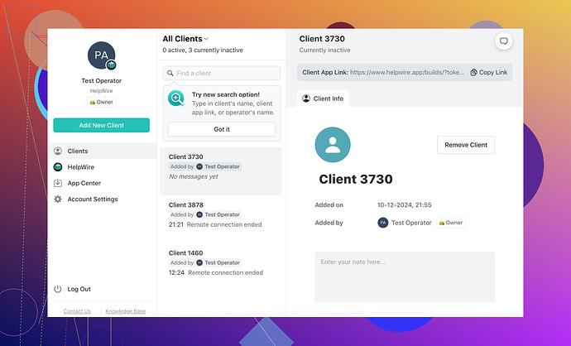This screenshot has height=346, width=571.
Task: Open the Contact Us link
Action: 77,311
